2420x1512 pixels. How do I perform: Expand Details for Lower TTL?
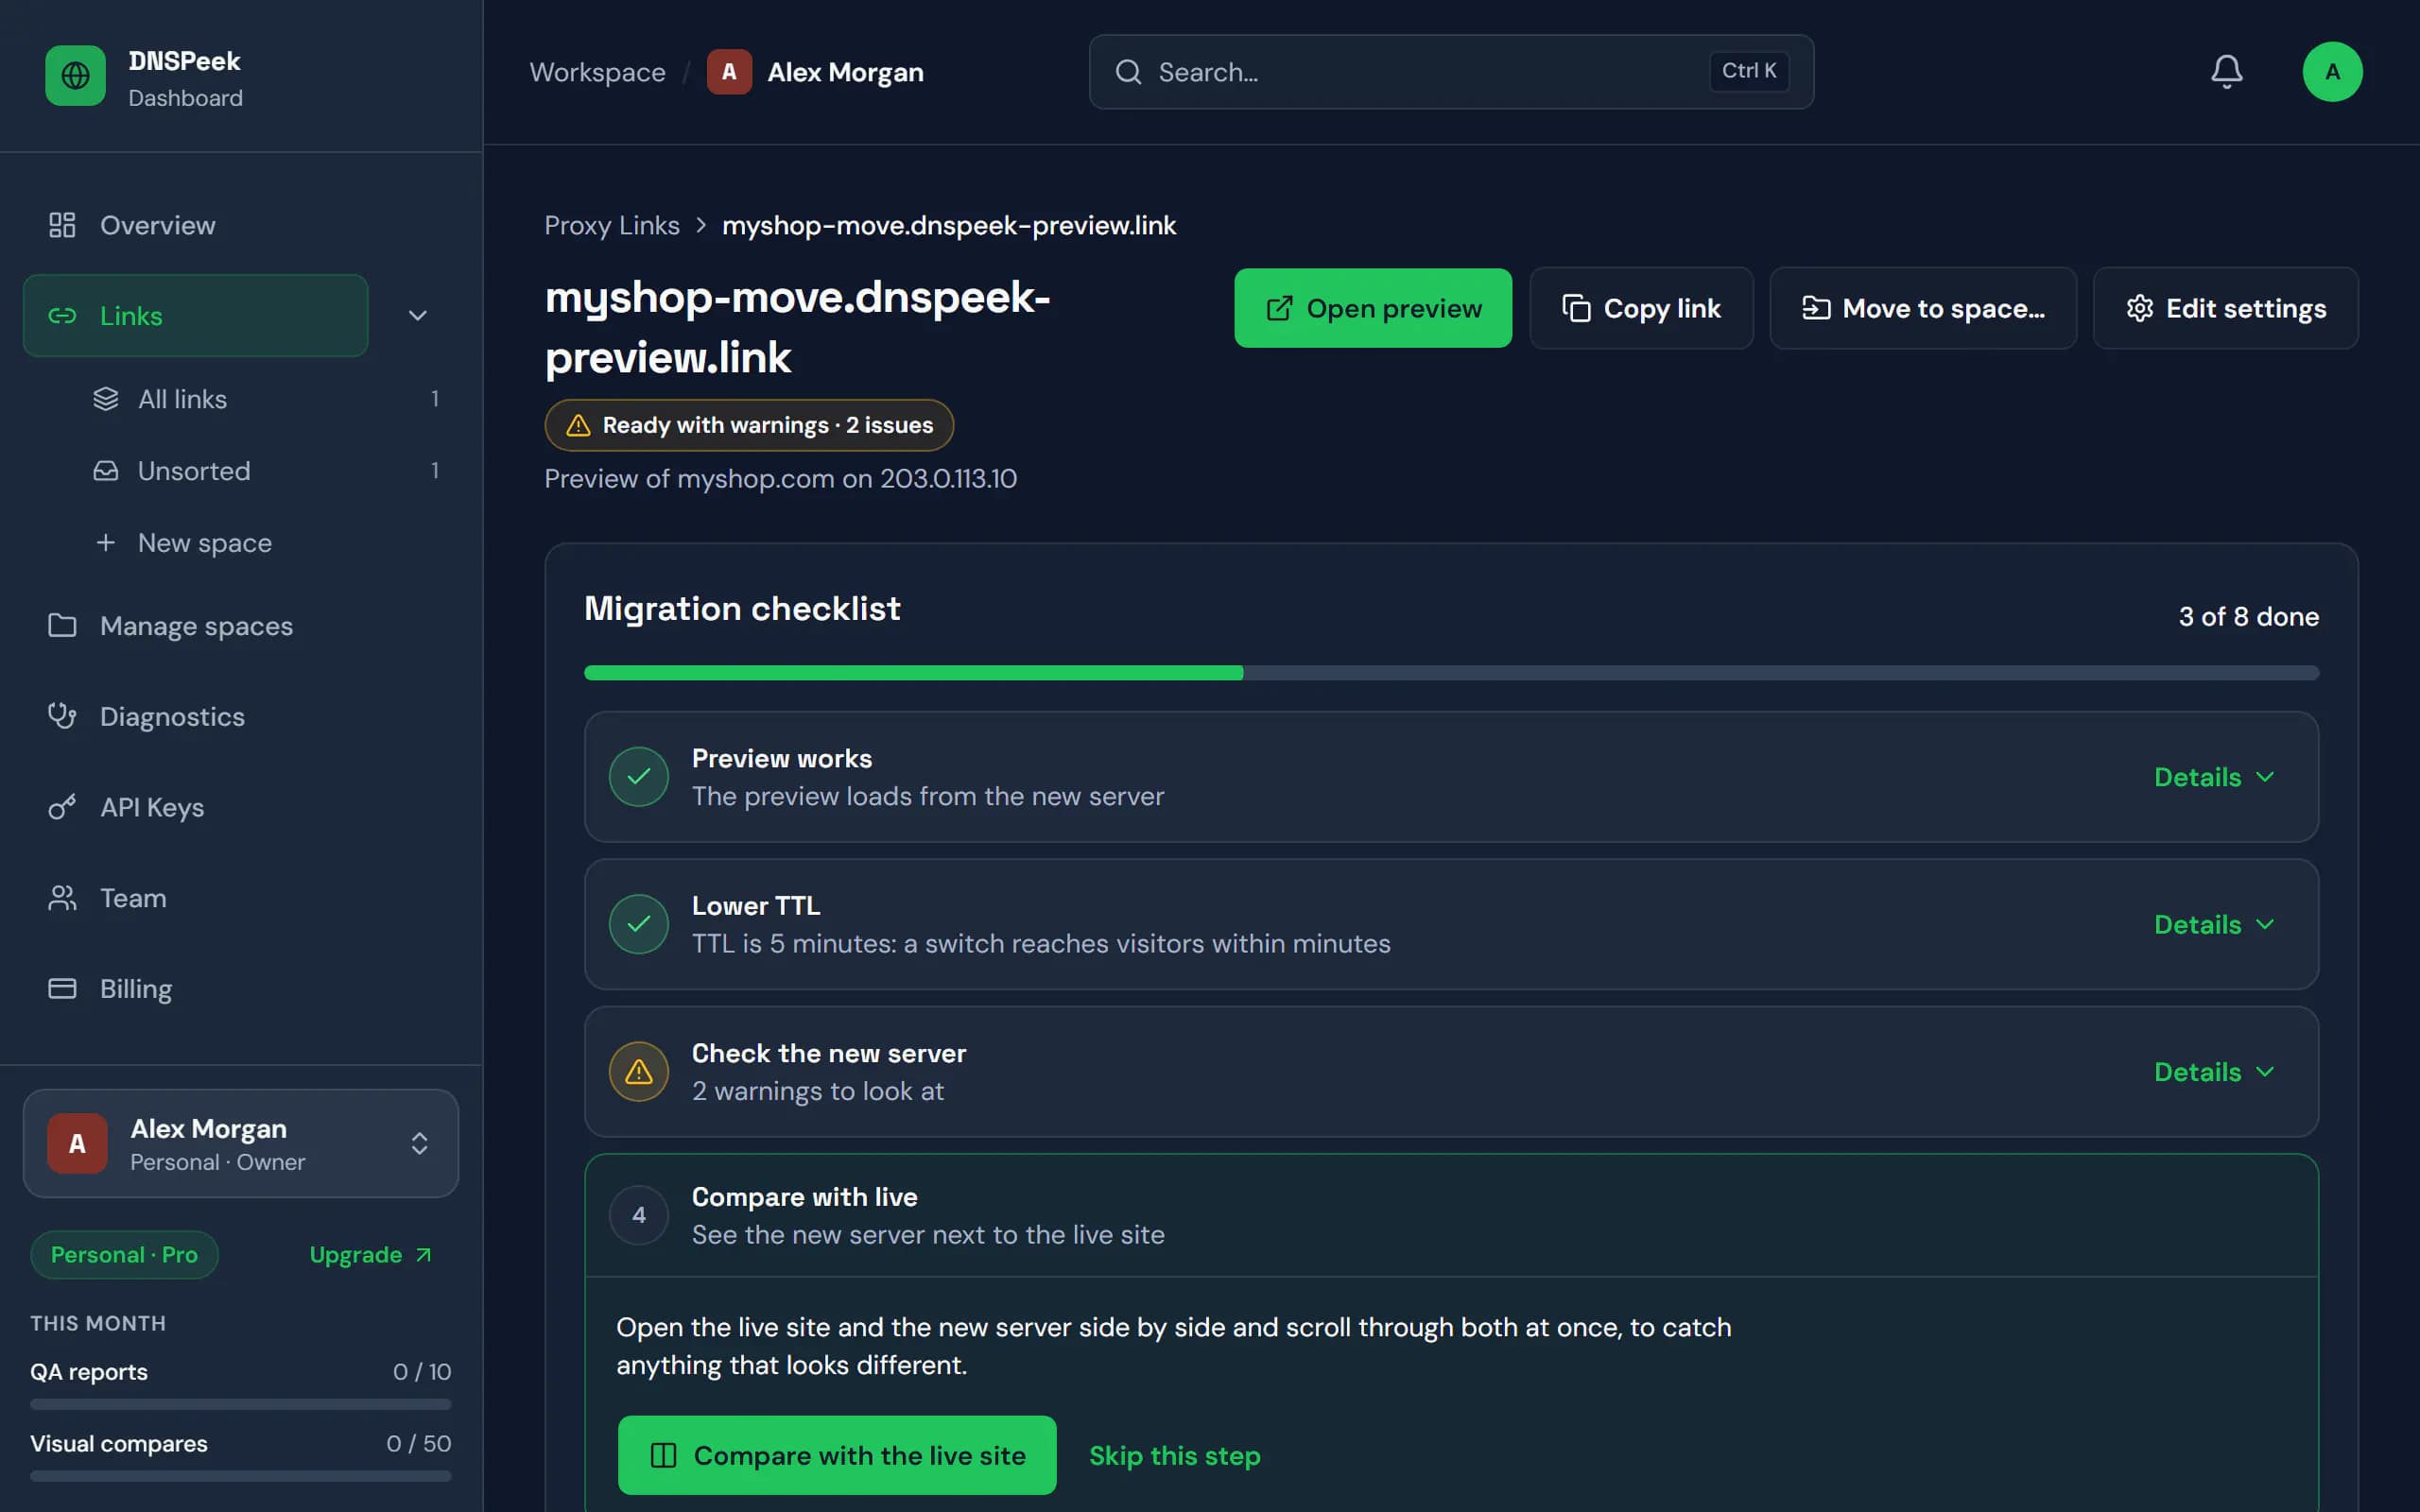click(x=2215, y=924)
